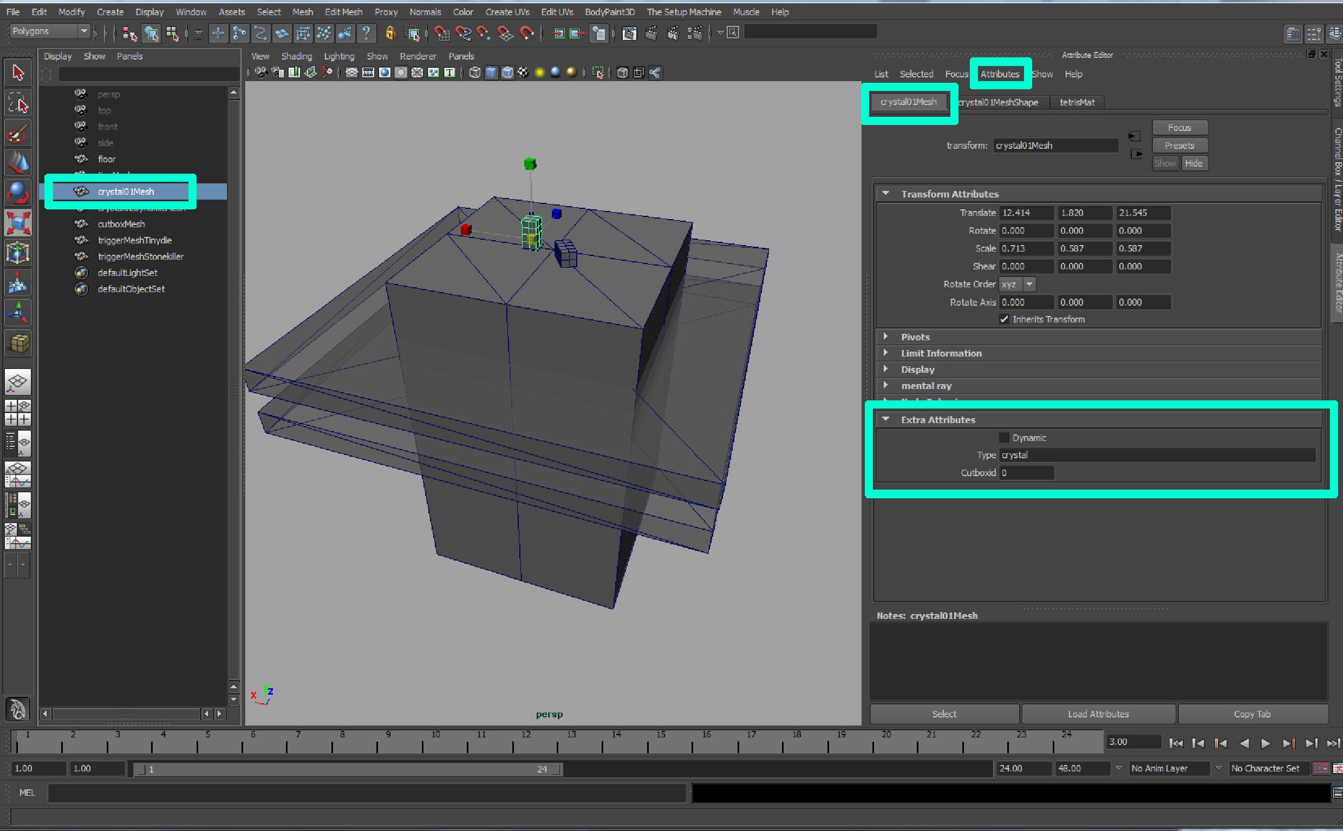Switch to four-view layout icon
Image resolution: width=1343 pixels, height=831 pixels.
[x=17, y=413]
